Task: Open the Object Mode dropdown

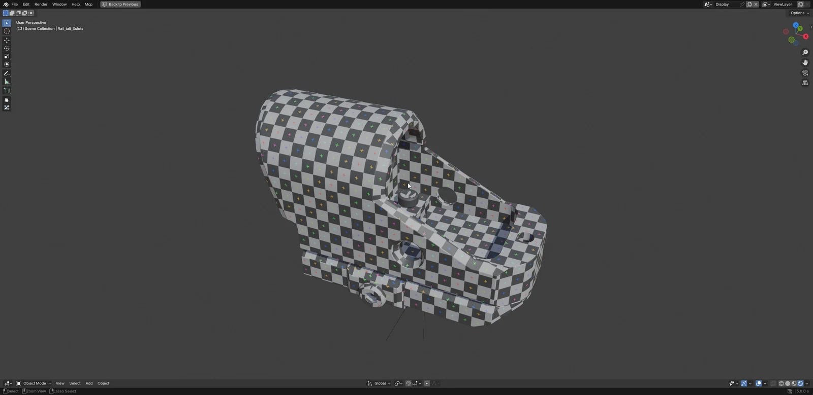Action: [34, 383]
